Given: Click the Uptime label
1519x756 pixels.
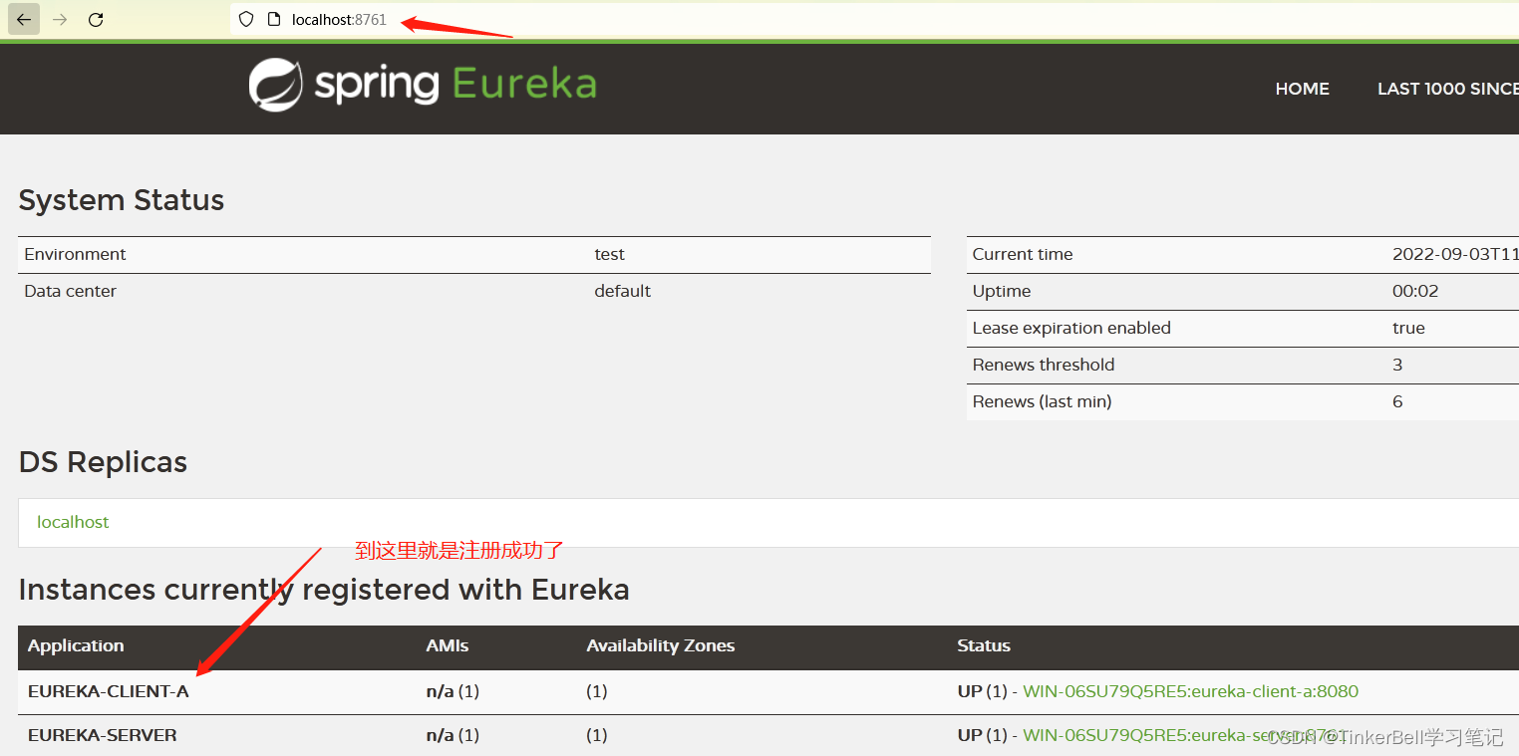Looking at the screenshot, I should pyautogui.click(x=1002, y=291).
